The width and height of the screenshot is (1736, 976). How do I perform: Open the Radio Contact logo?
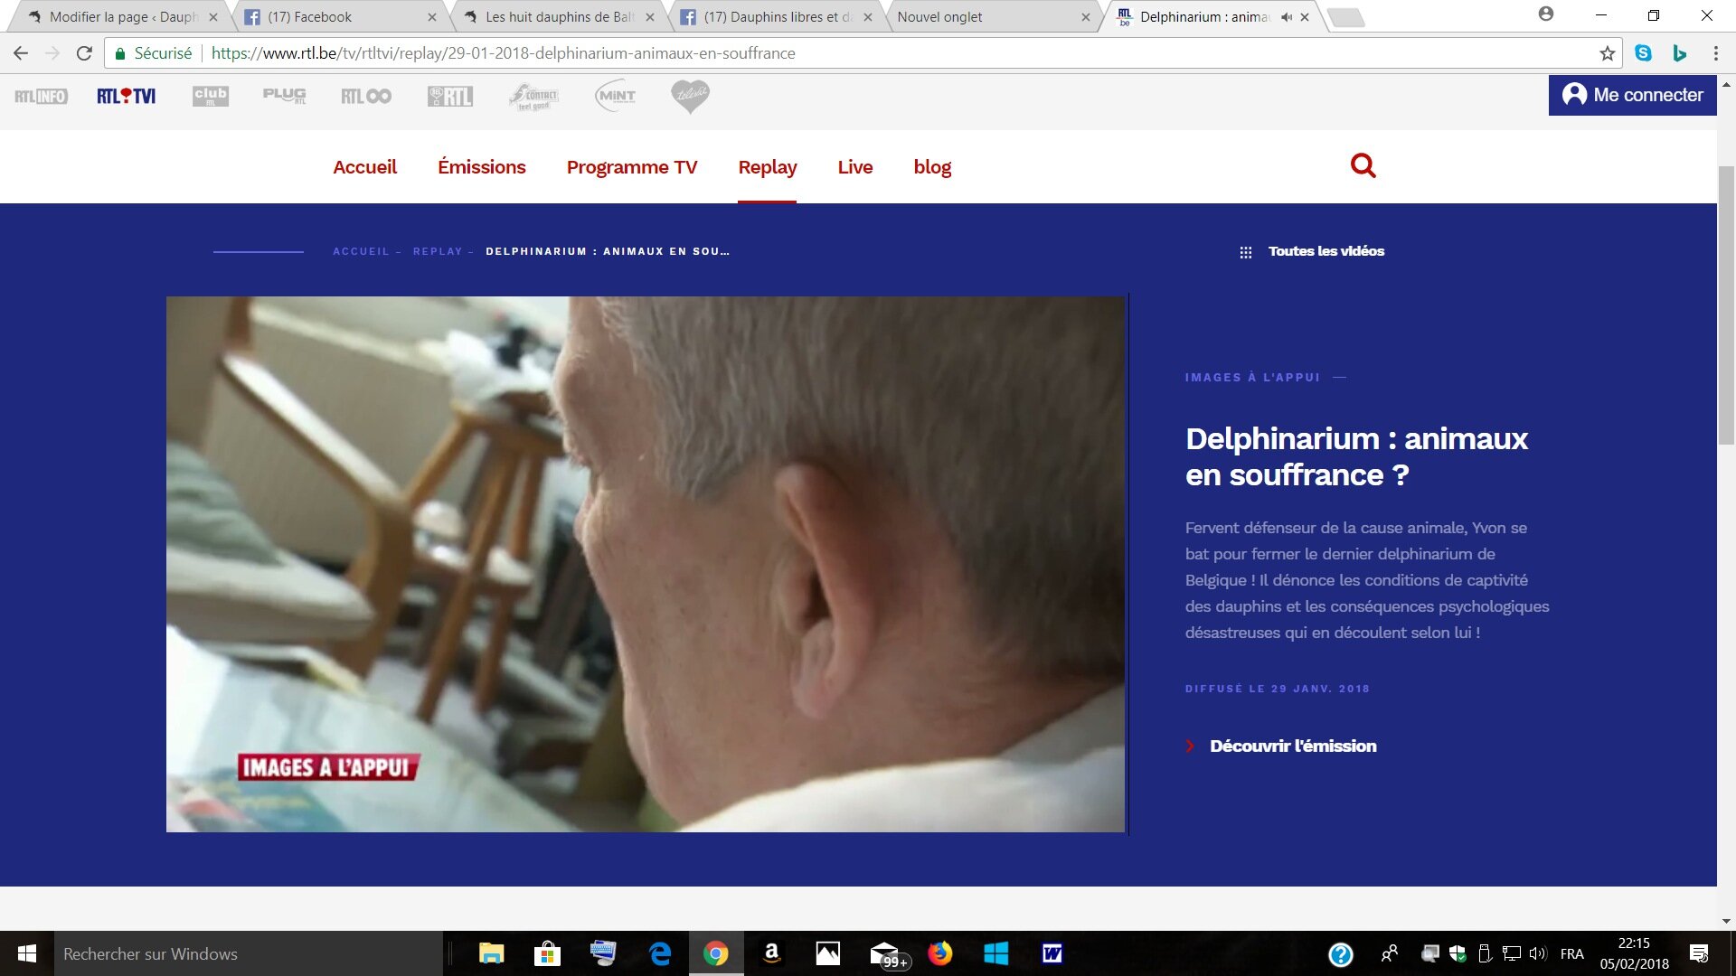[x=533, y=96]
